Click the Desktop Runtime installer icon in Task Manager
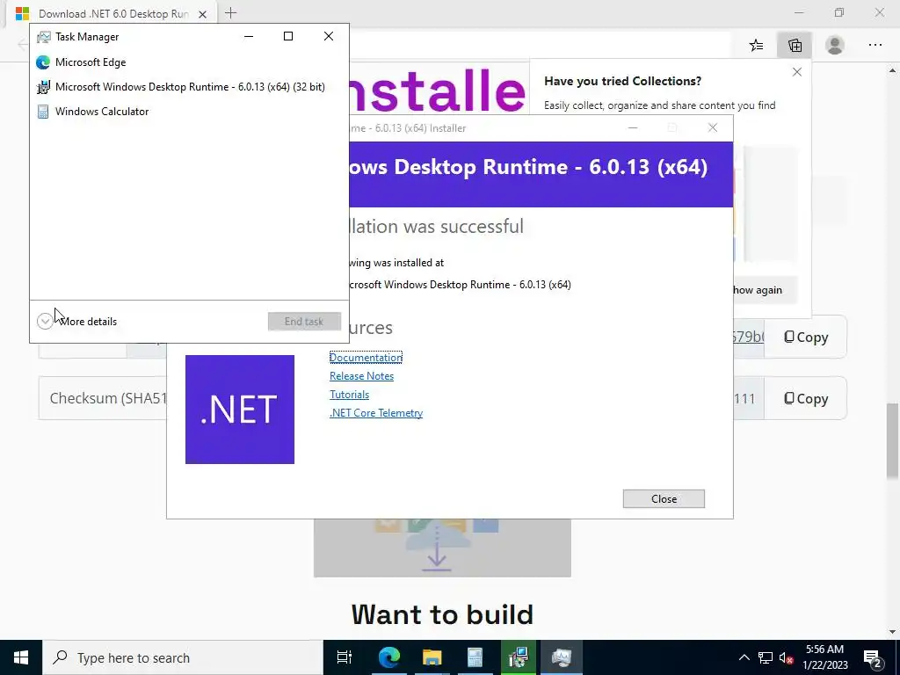The image size is (900, 675). (x=43, y=87)
